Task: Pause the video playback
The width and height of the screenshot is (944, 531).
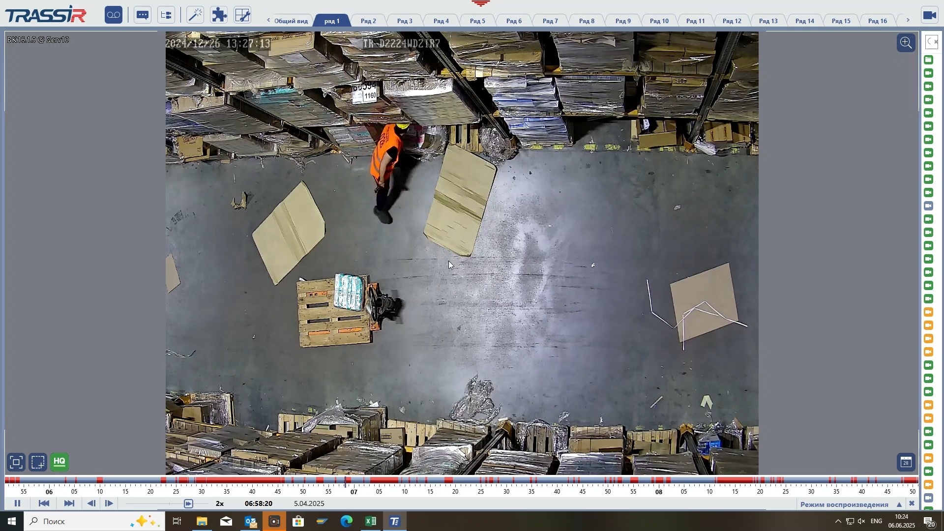Action: 17,503
